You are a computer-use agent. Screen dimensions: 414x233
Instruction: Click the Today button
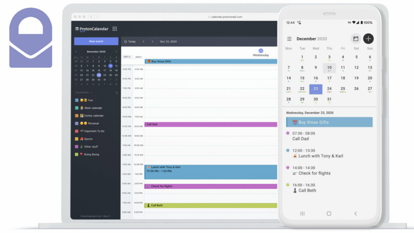pyautogui.click(x=130, y=42)
